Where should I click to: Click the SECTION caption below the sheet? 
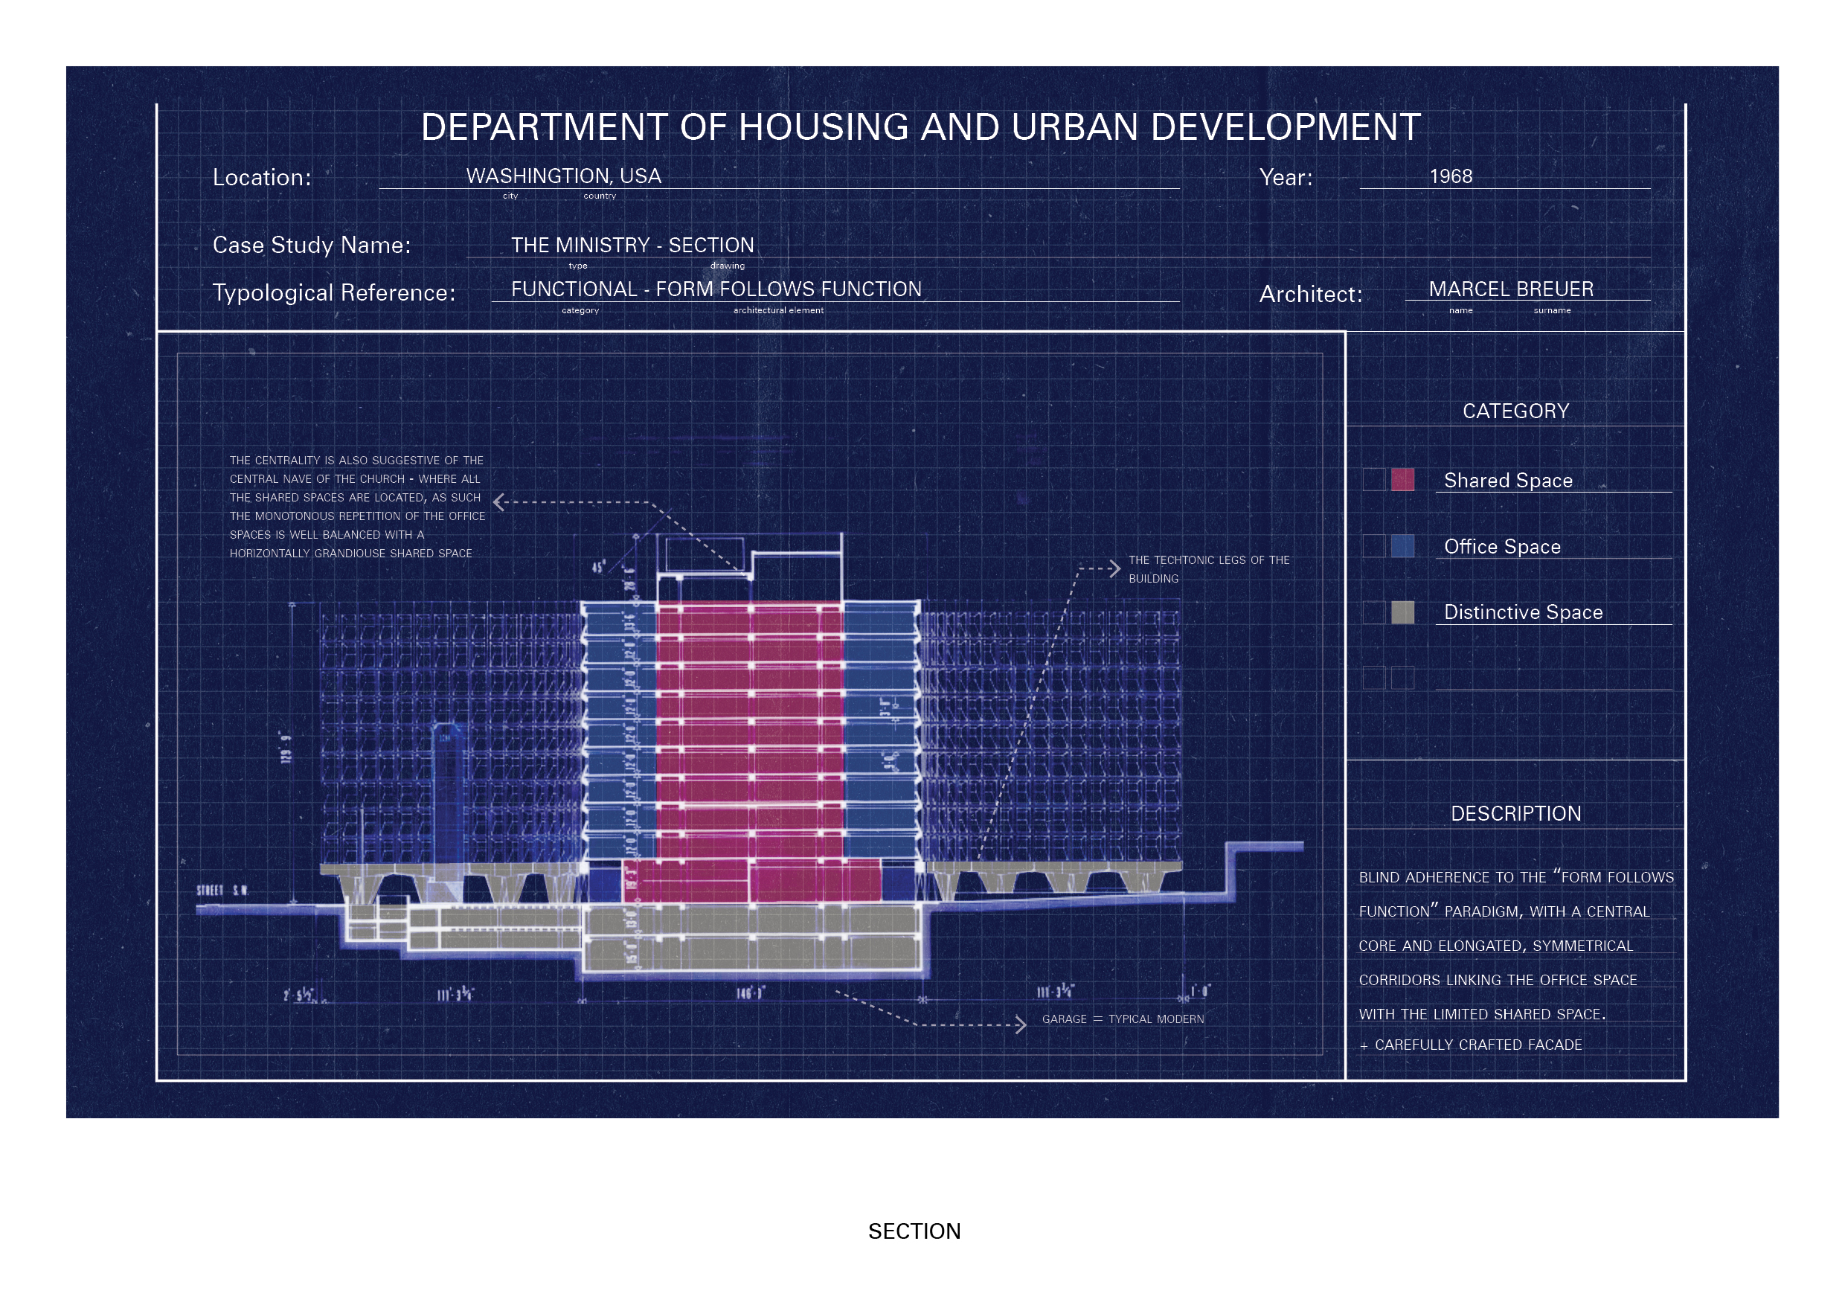(x=914, y=1231)
